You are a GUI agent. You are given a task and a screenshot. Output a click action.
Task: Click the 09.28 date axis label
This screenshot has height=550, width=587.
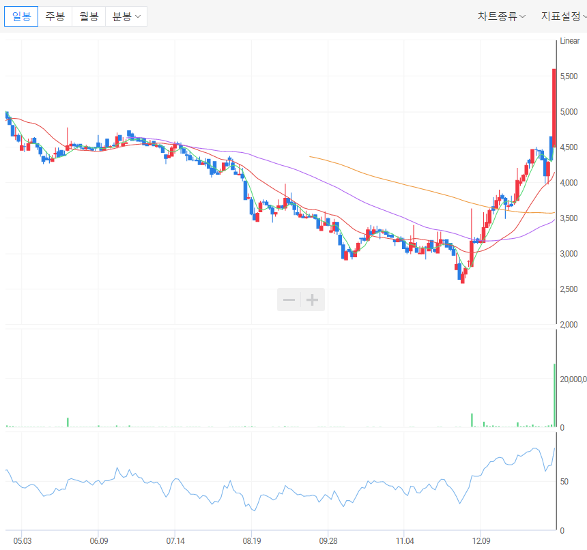[328, 541]
